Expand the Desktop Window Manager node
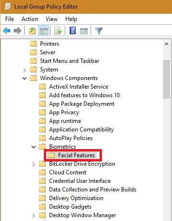This screenshot has height=221, width=172. click(33, 216)
